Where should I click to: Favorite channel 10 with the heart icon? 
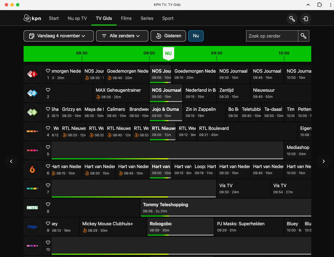(48, 242)
